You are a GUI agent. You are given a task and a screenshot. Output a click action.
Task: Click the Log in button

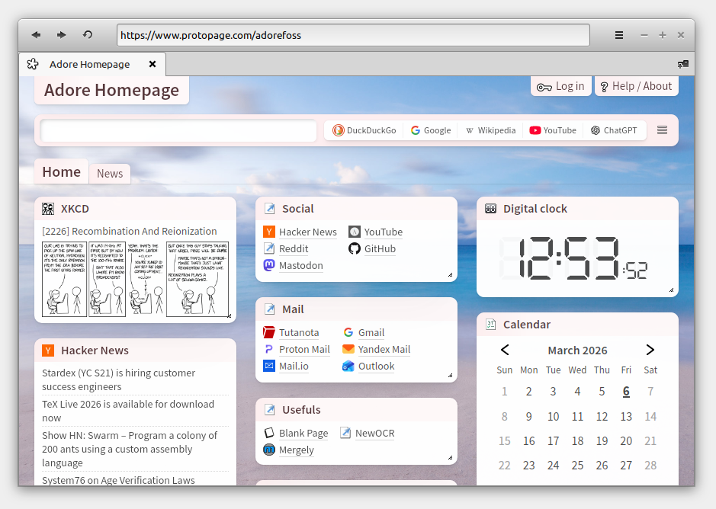(x=560, y=86)
